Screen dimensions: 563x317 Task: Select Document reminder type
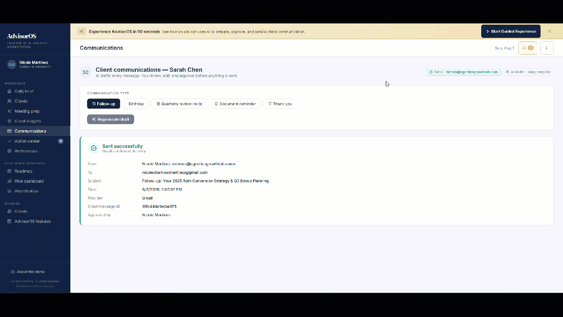tap(235, 104)
